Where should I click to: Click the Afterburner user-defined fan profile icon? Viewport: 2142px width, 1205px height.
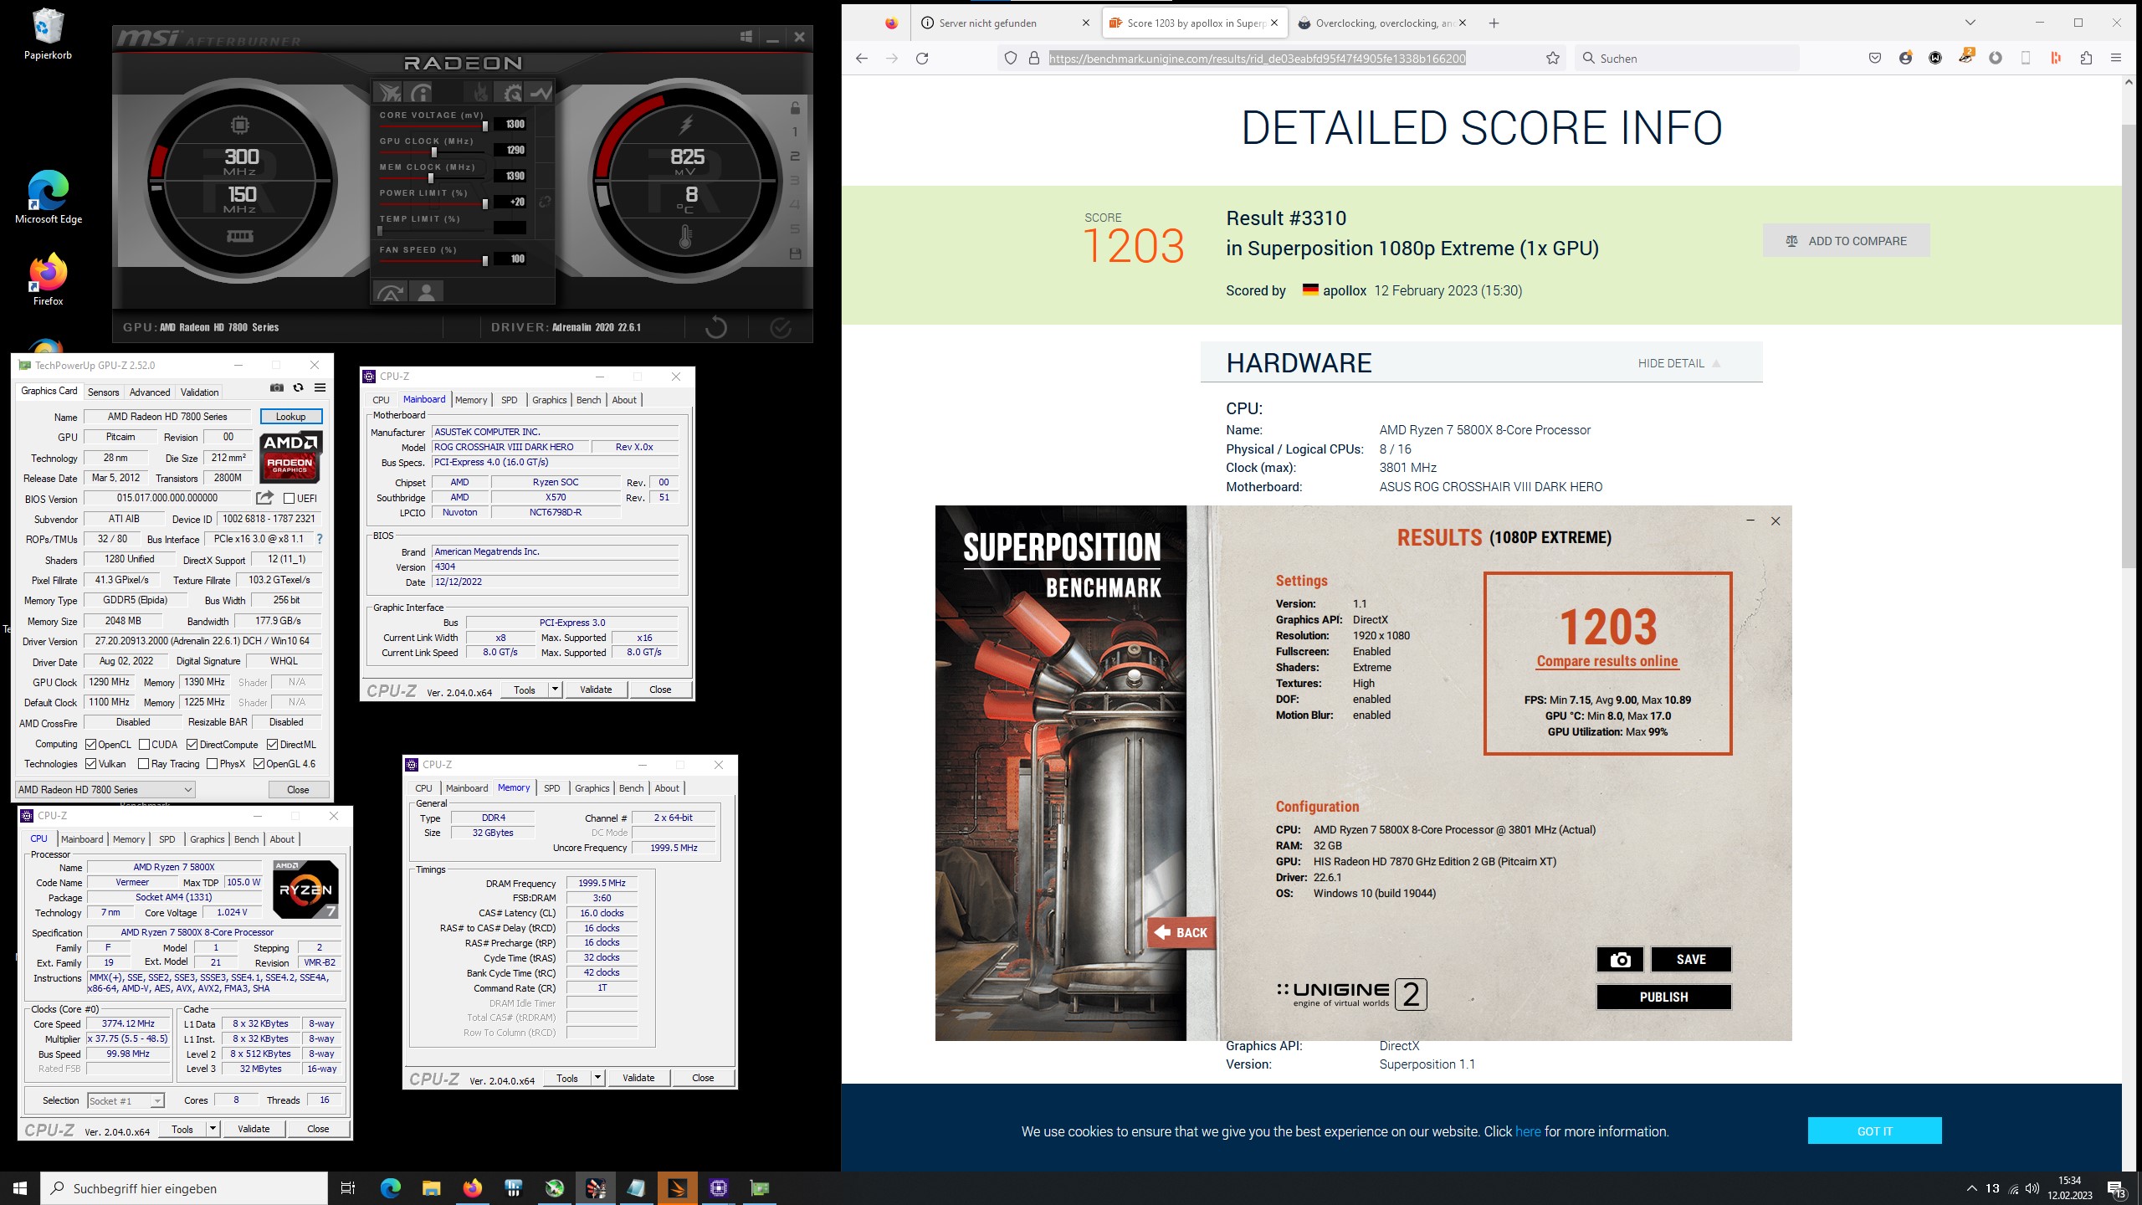click(426, 292)
